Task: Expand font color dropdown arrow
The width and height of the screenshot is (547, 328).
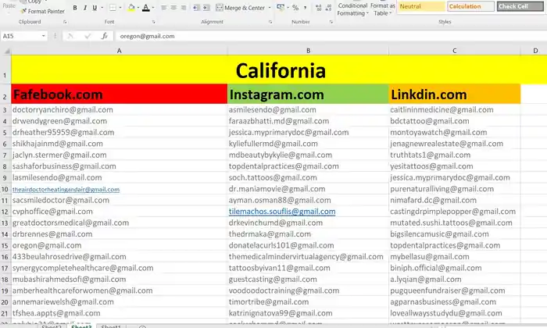Action: pyautogui.click(x=153, y=8)
